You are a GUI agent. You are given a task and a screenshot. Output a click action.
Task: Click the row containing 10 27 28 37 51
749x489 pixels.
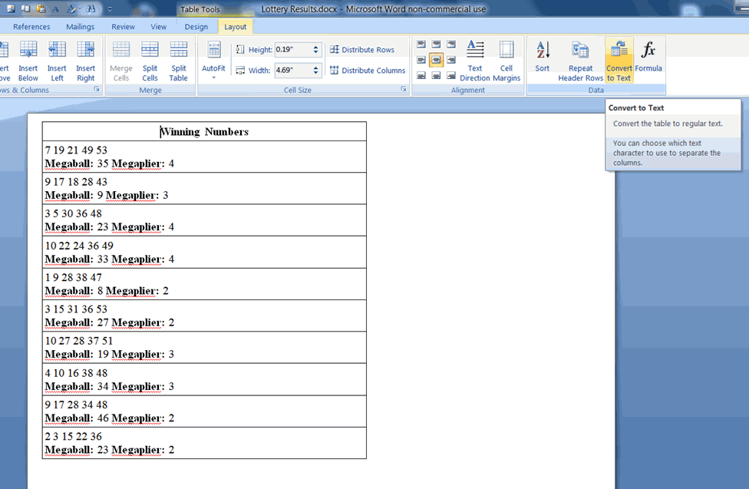coord(204,348)
